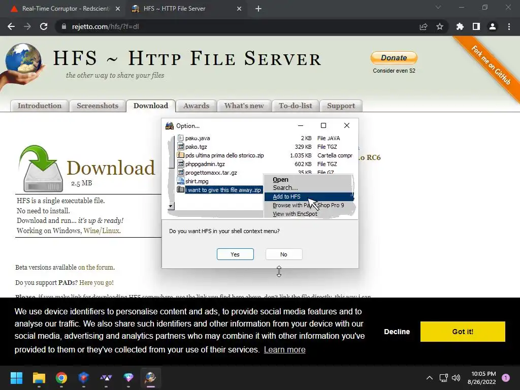Click the blue cube shield taskbar icon
This screenshot has height=390, width=520.
pyautogui.click(x=84, y=378)
